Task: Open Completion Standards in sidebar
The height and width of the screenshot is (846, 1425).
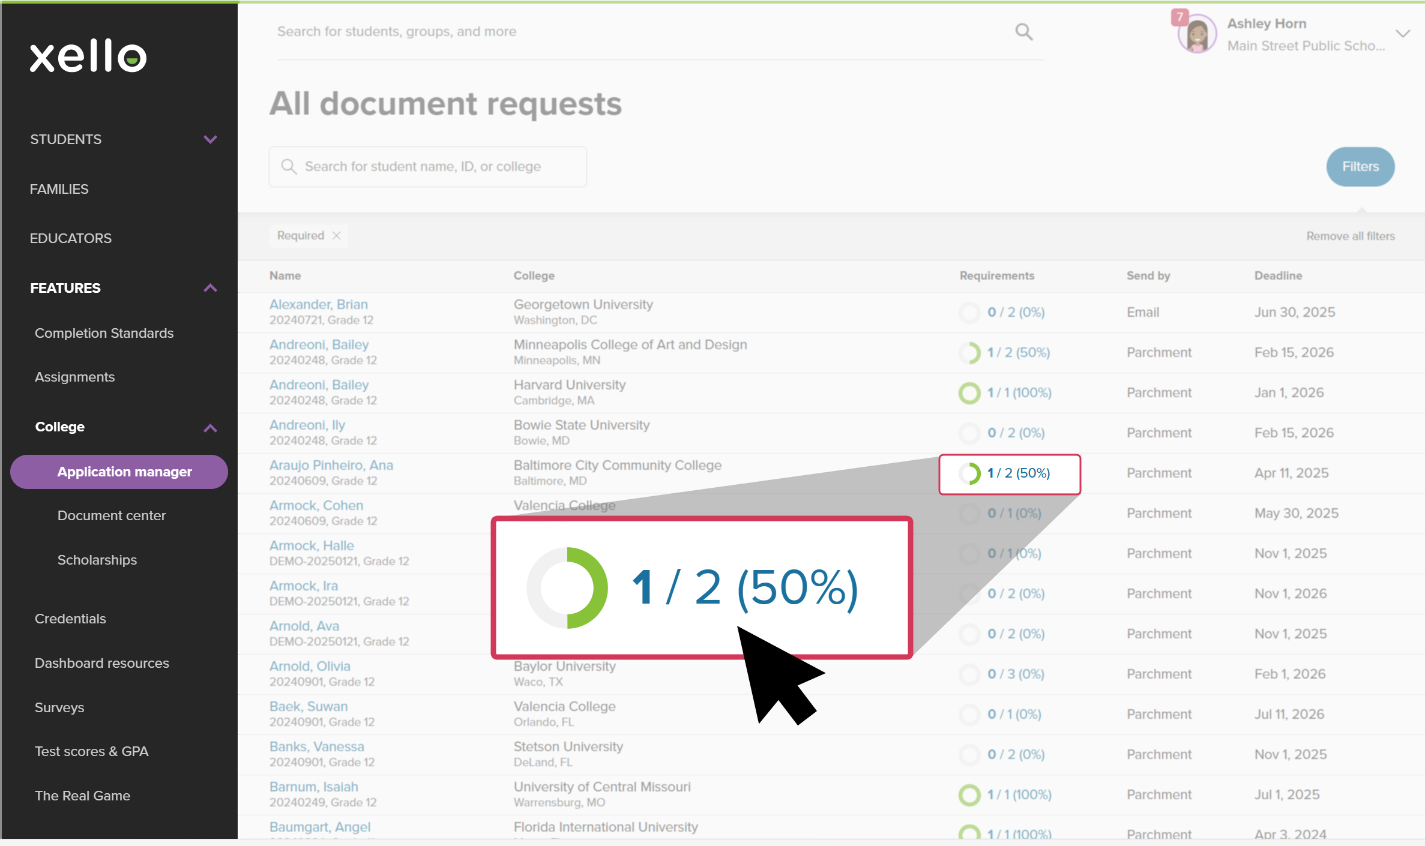Action: coord(104,333)
